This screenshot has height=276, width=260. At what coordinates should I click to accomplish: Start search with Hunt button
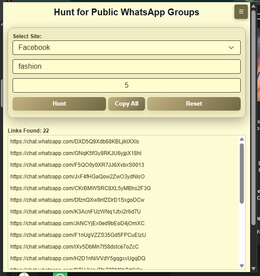[59, 104]
